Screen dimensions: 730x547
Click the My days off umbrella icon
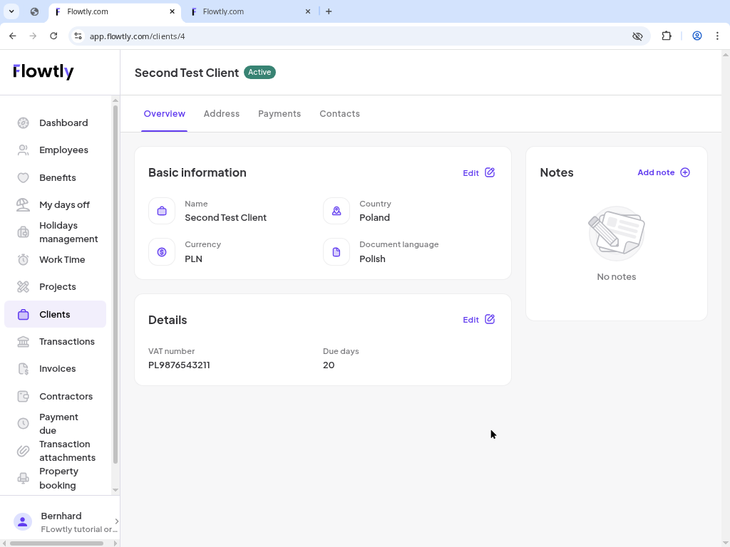coord(24,205)
